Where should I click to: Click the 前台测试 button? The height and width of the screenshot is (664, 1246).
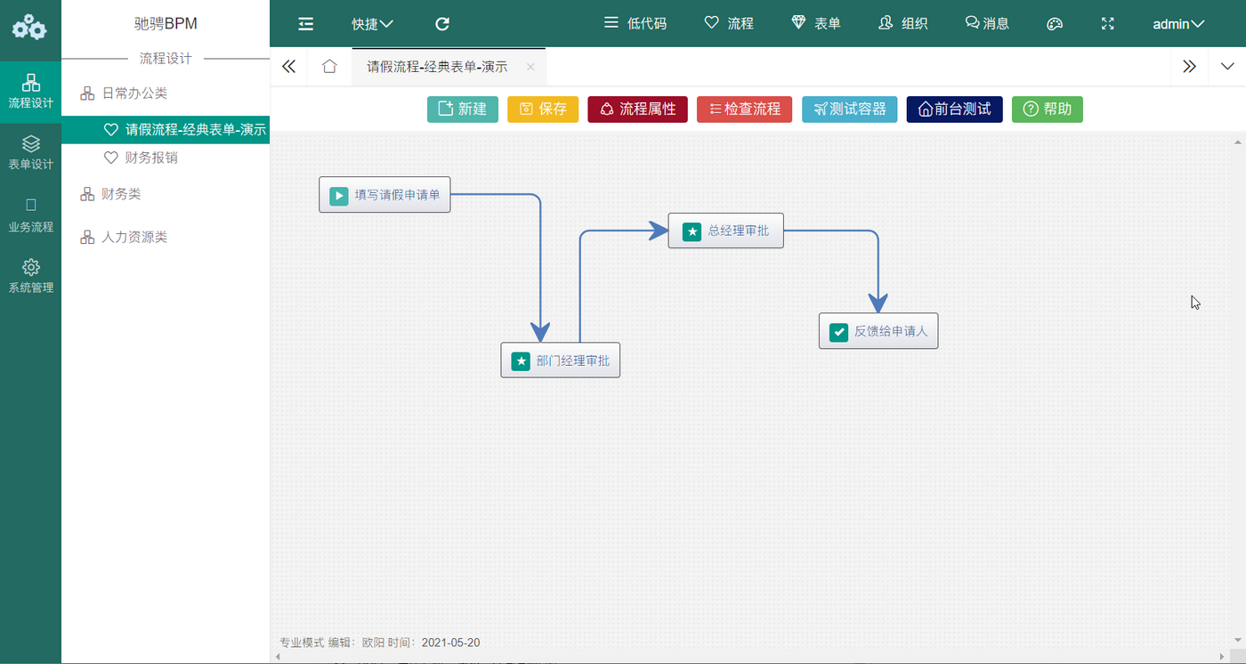(955, 109)
